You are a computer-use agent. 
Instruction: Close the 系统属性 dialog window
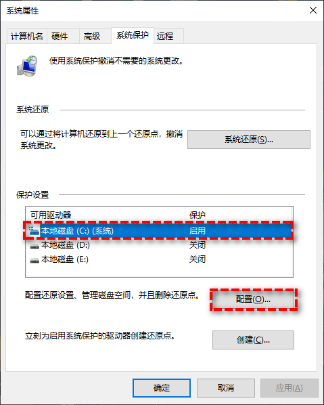(x=313, y=10)
